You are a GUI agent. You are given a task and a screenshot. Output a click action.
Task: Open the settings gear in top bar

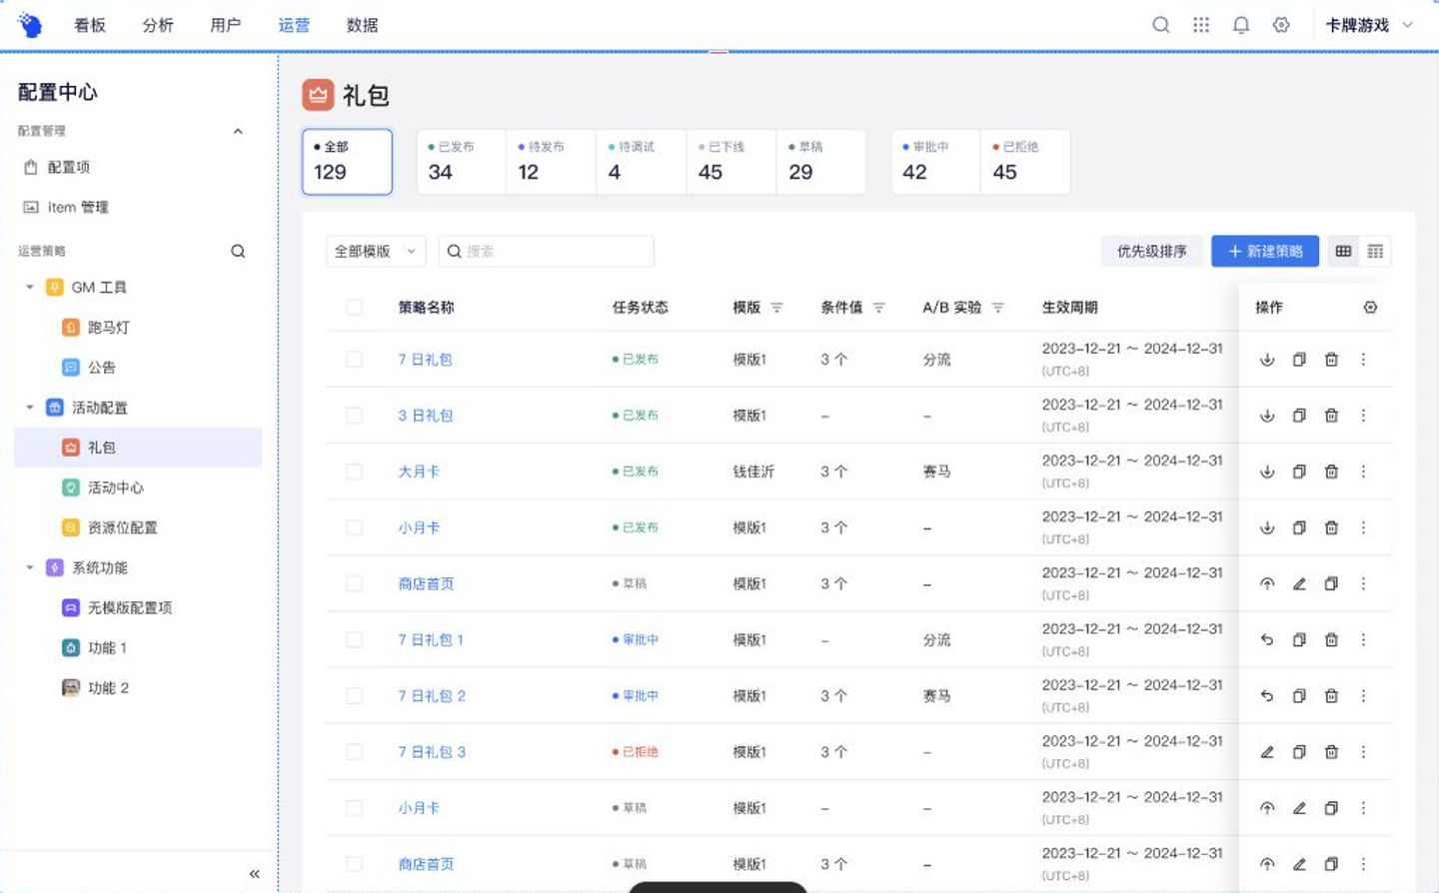click(x=1281, y=25)
